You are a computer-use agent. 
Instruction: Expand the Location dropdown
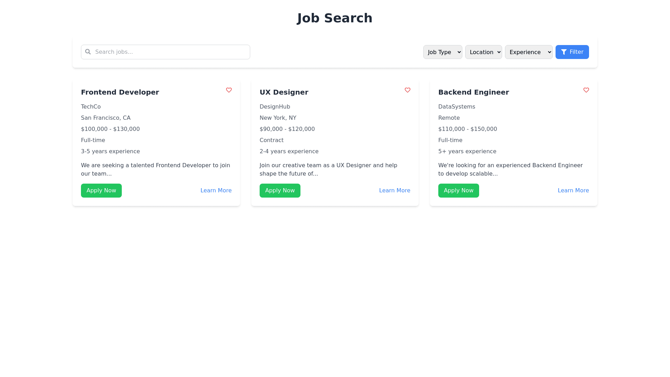[x=483, y=52]
